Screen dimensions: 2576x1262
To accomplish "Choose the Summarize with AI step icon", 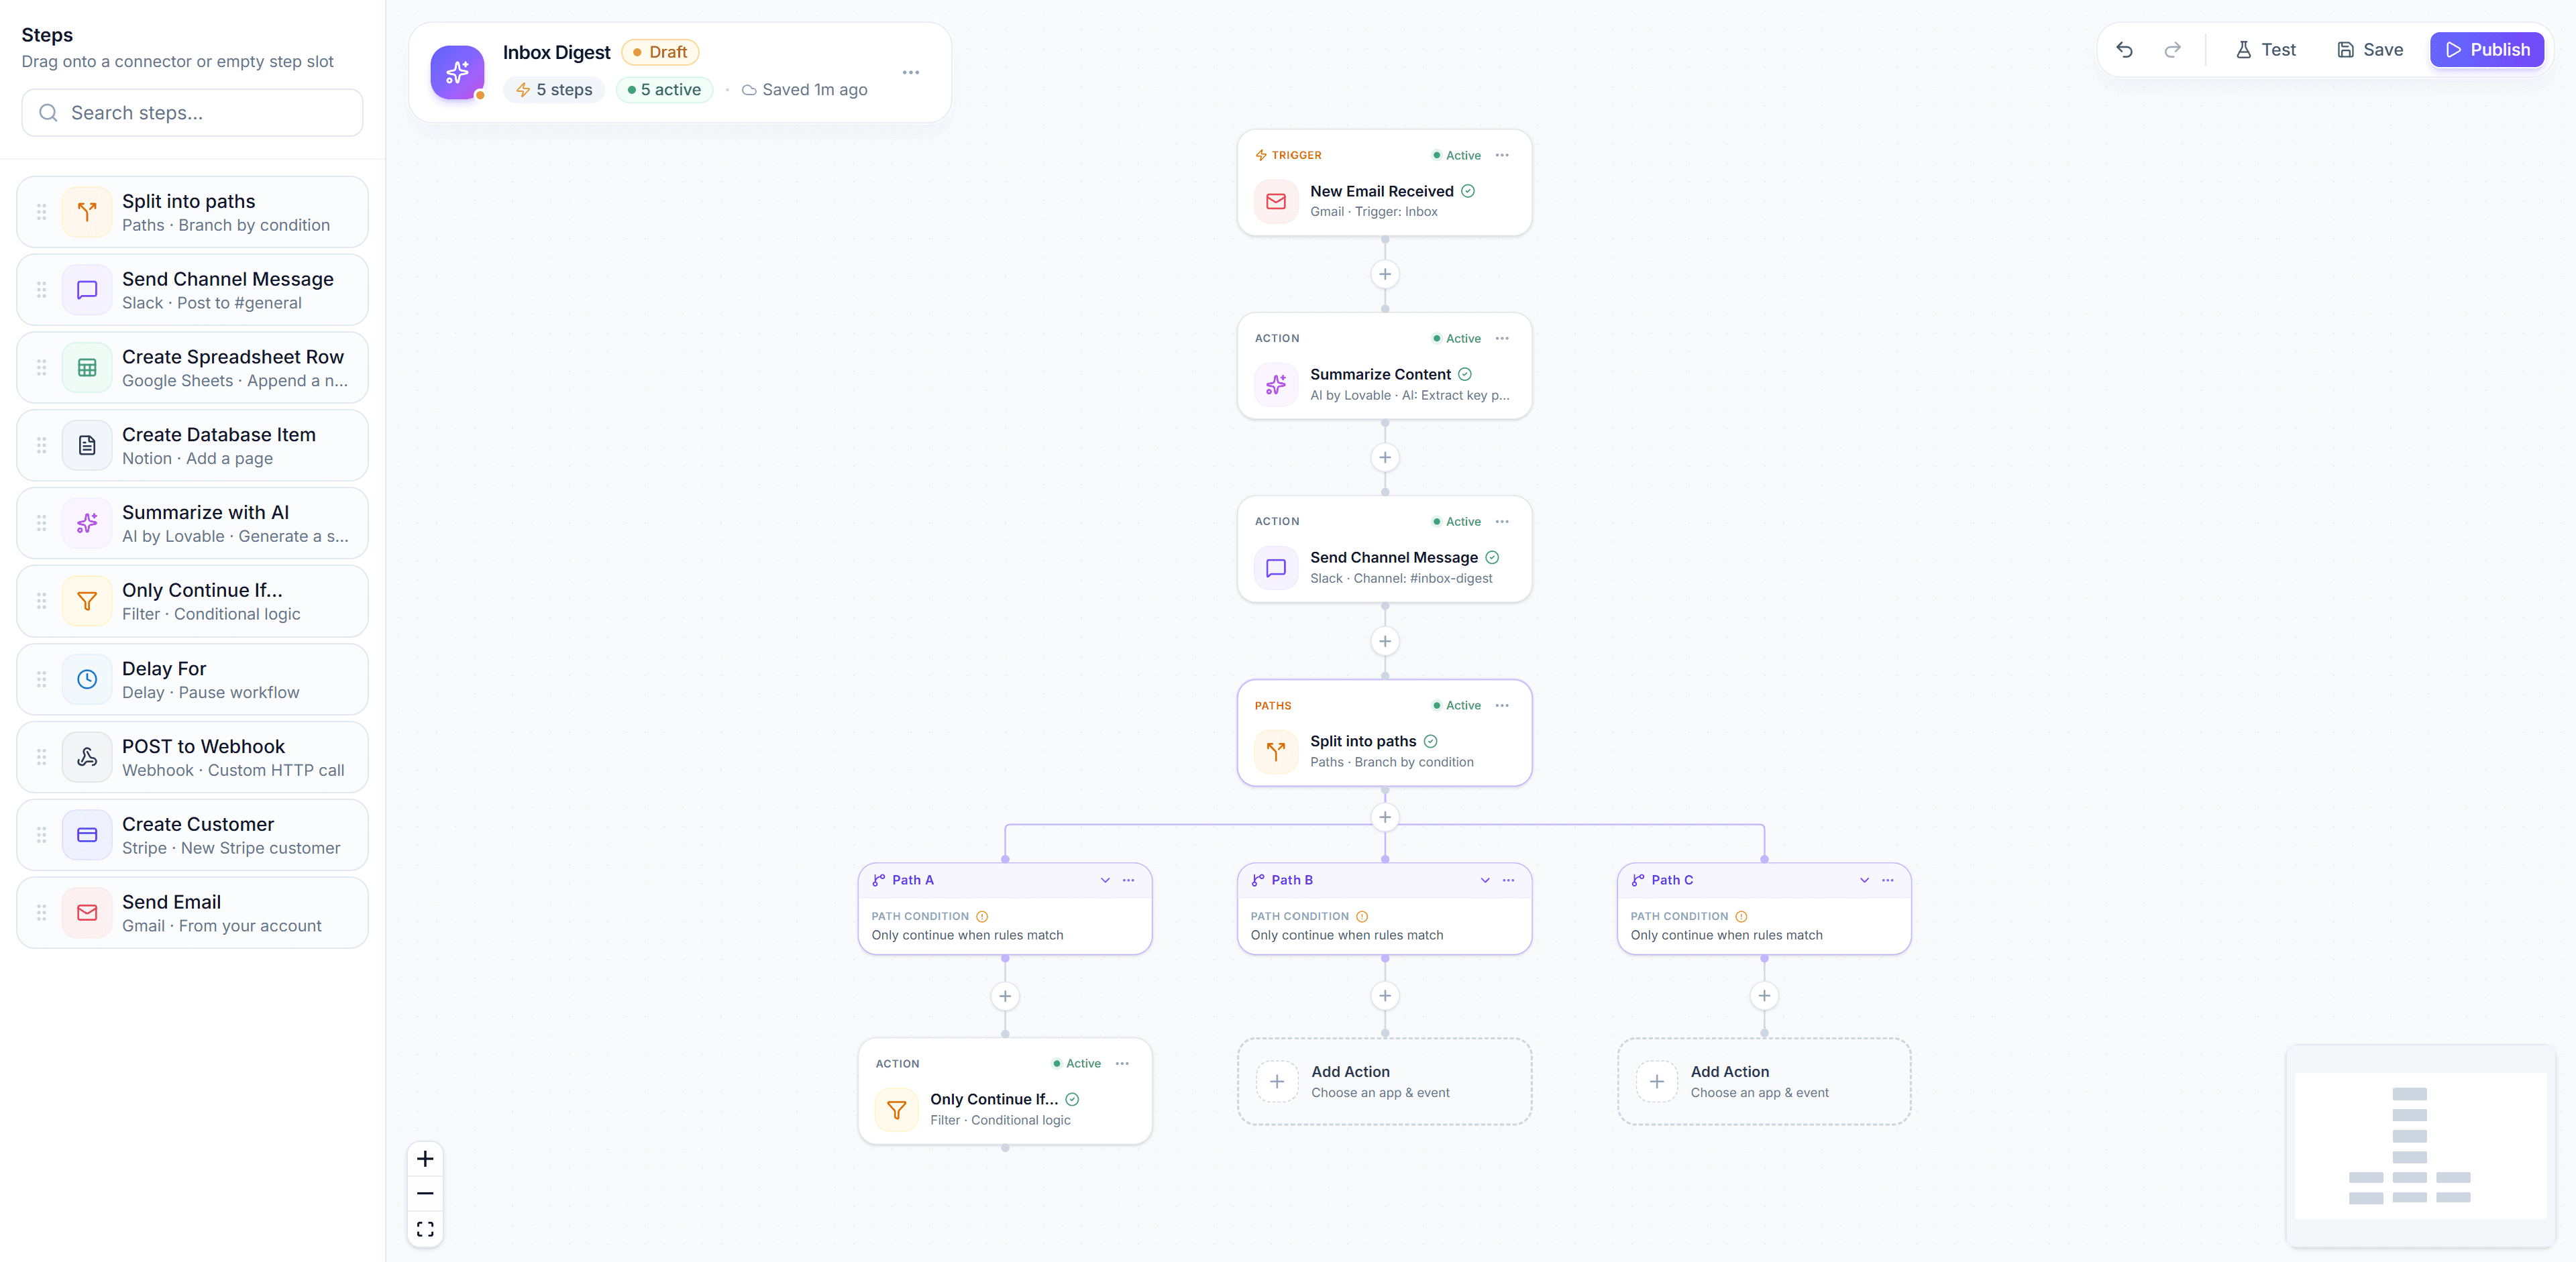I will [x=87, y=524].
